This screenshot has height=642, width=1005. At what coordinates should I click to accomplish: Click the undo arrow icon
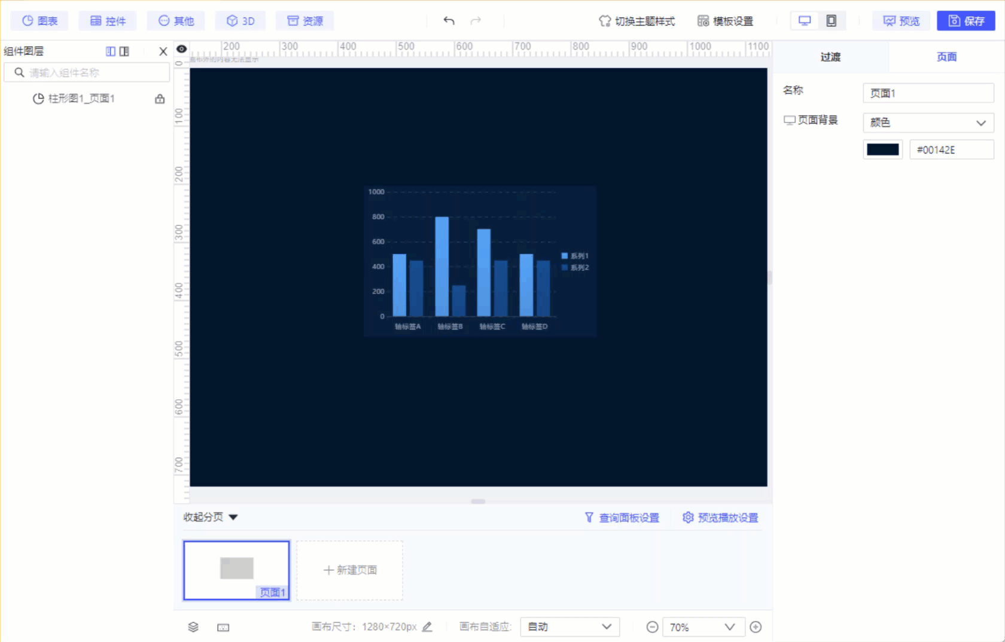[x=449, y=21]
